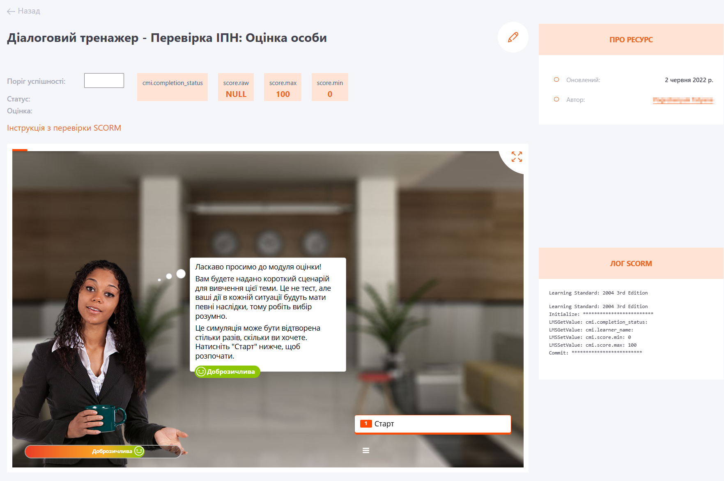This screenshot has height=481, width=724.
Task: Click the circle bullet next to Оновлений
Action: (x=556, y=80)
